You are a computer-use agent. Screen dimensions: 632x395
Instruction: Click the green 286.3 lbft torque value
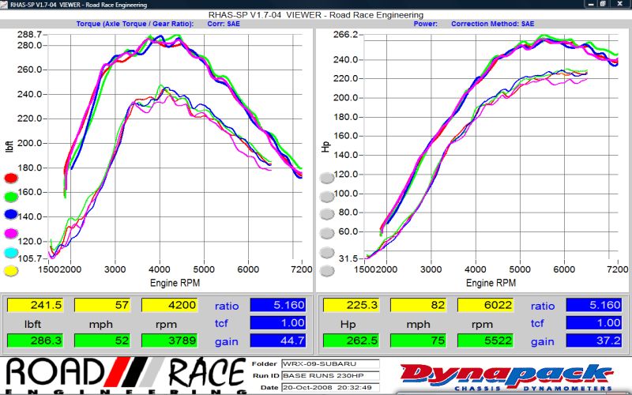[x=36, y=340]
